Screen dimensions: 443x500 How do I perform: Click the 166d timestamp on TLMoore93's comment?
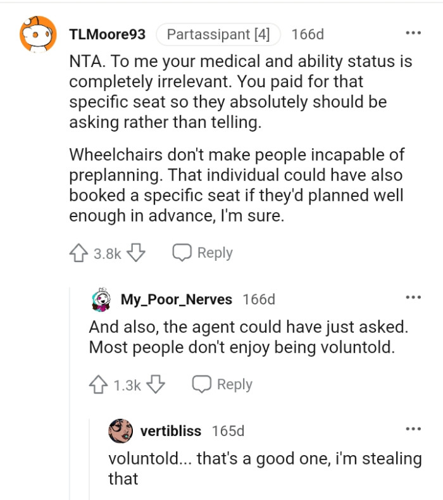coord(308,34)
